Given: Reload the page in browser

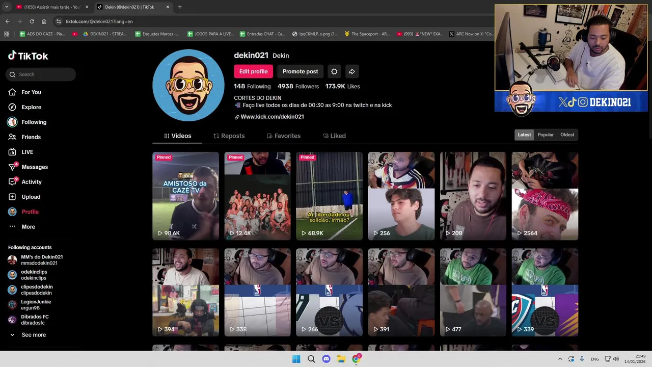Looking at the screenshot, I should tap(32, 21).
